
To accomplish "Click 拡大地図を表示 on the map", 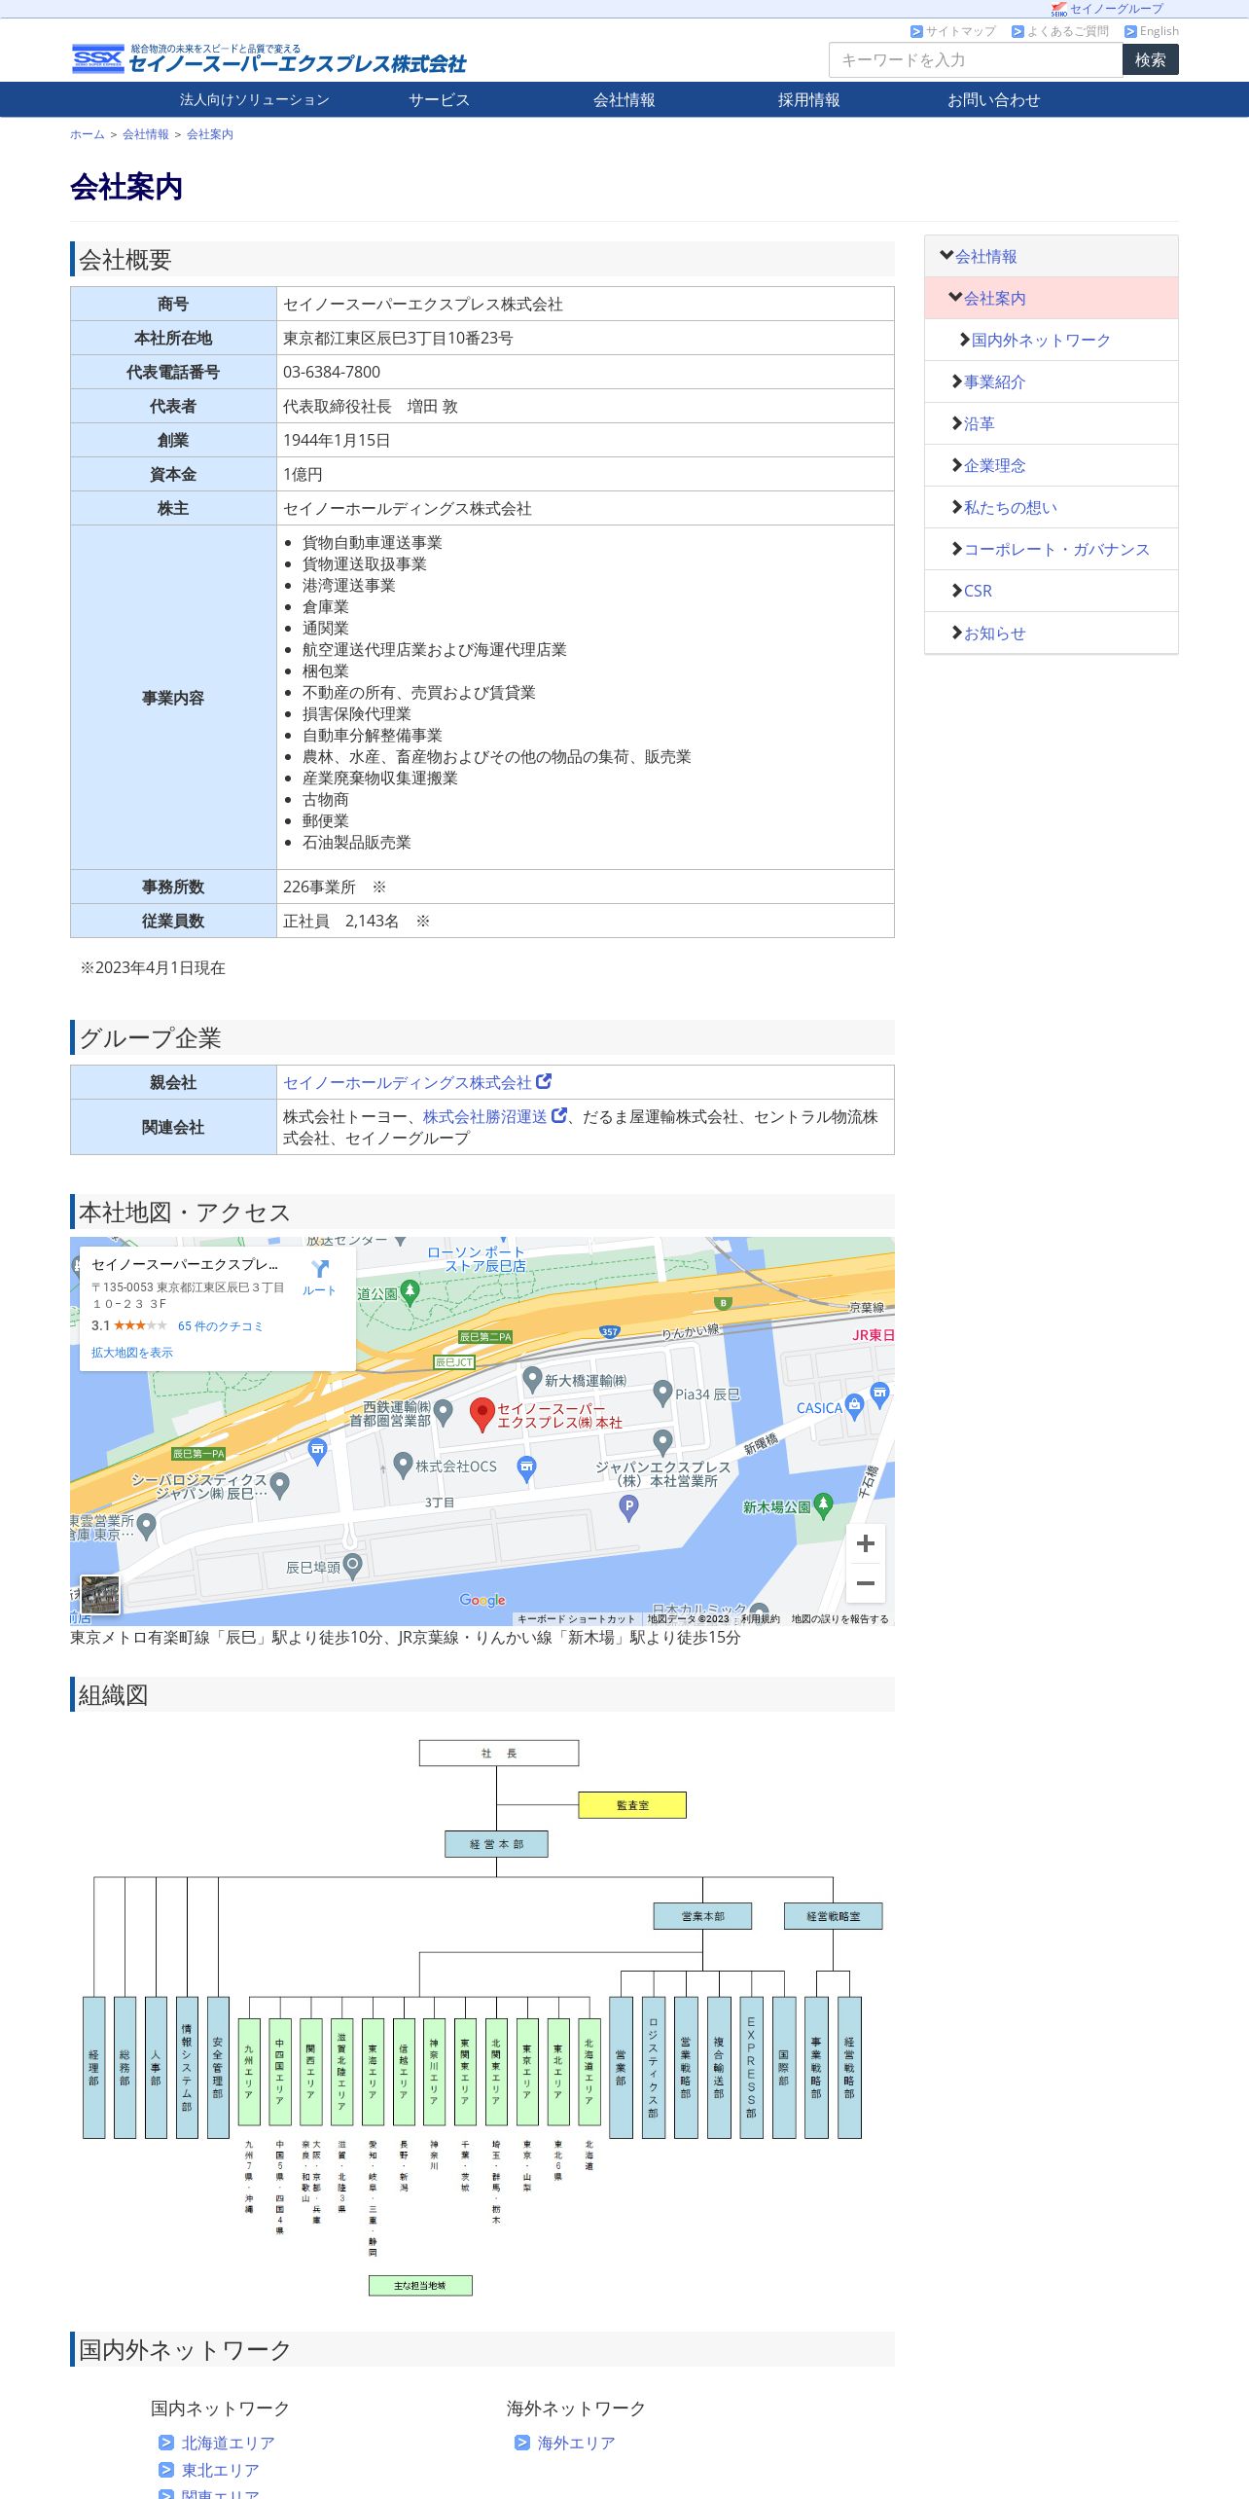I will 132,1353.
